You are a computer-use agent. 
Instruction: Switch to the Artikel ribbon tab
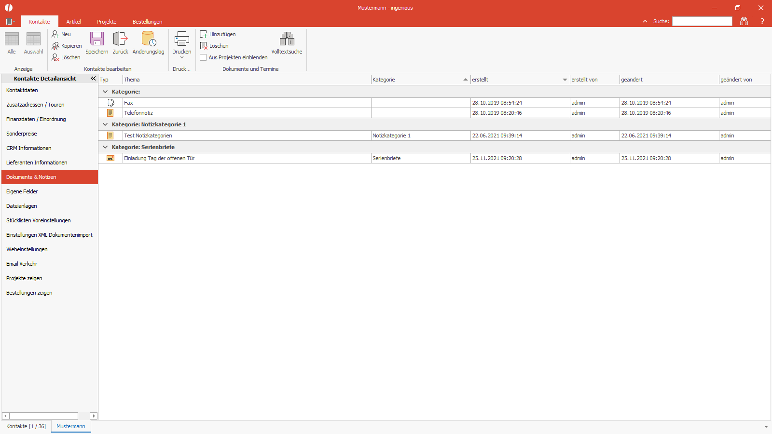click(73, 22)
